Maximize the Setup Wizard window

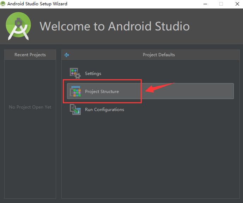[x=221, y=4]
